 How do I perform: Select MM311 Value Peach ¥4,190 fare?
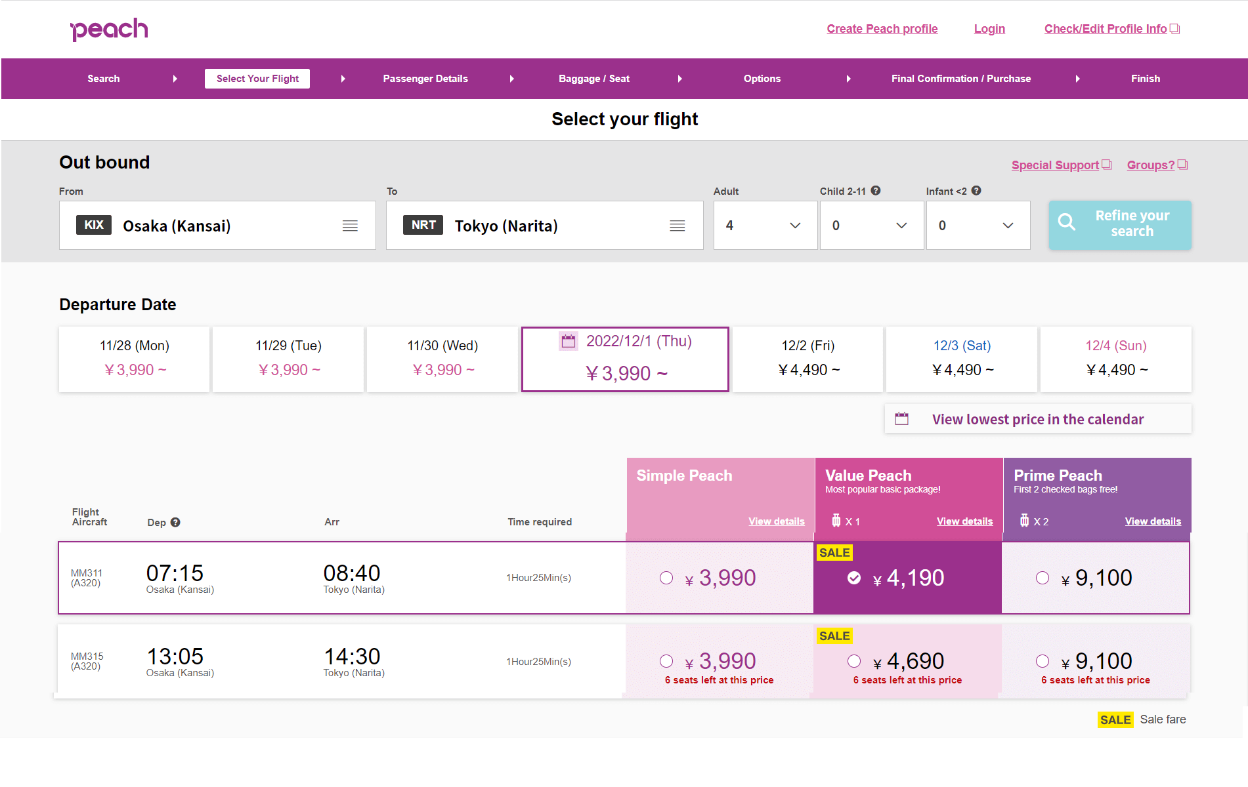(854, 578)
